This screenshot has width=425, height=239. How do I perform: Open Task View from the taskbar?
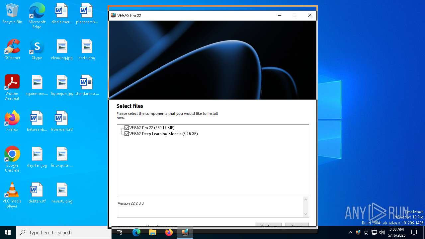(x=120, y=232)
